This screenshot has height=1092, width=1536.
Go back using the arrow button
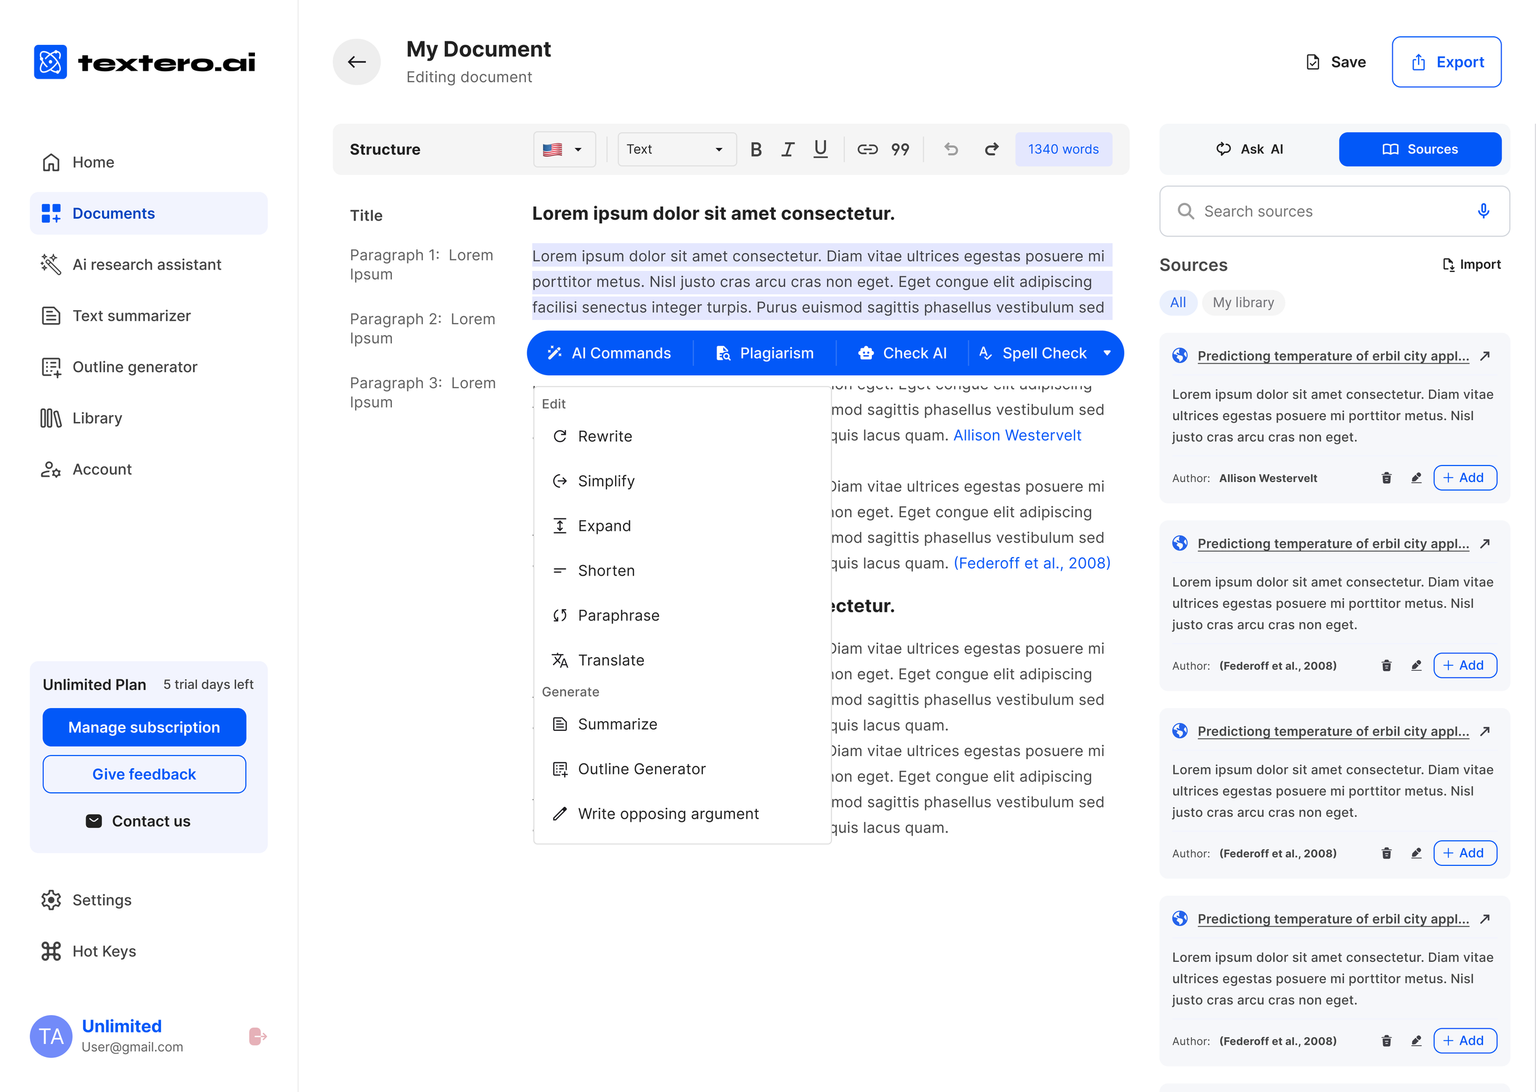356,62
